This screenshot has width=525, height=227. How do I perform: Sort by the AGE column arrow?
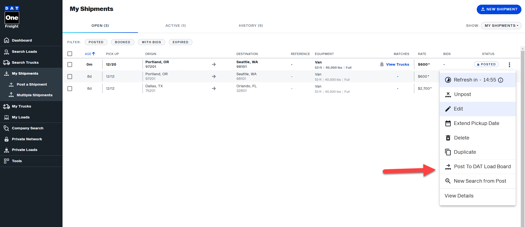[93, 54]
